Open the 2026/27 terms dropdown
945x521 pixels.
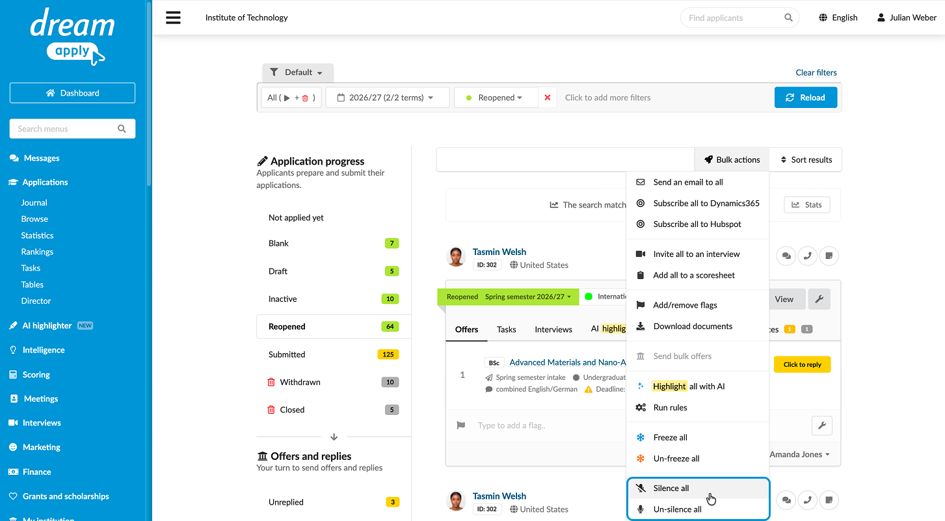click(388, 98)
